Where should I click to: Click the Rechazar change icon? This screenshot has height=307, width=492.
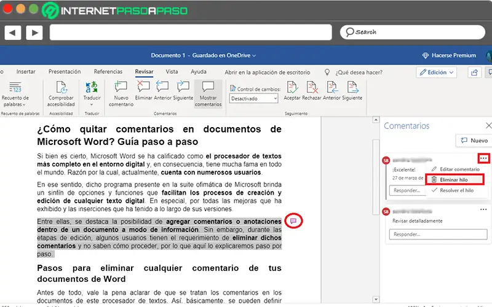click(312, 87)
